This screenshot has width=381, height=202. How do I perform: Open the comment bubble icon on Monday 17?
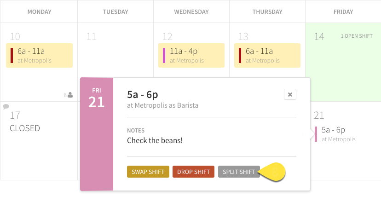point(6,106)
